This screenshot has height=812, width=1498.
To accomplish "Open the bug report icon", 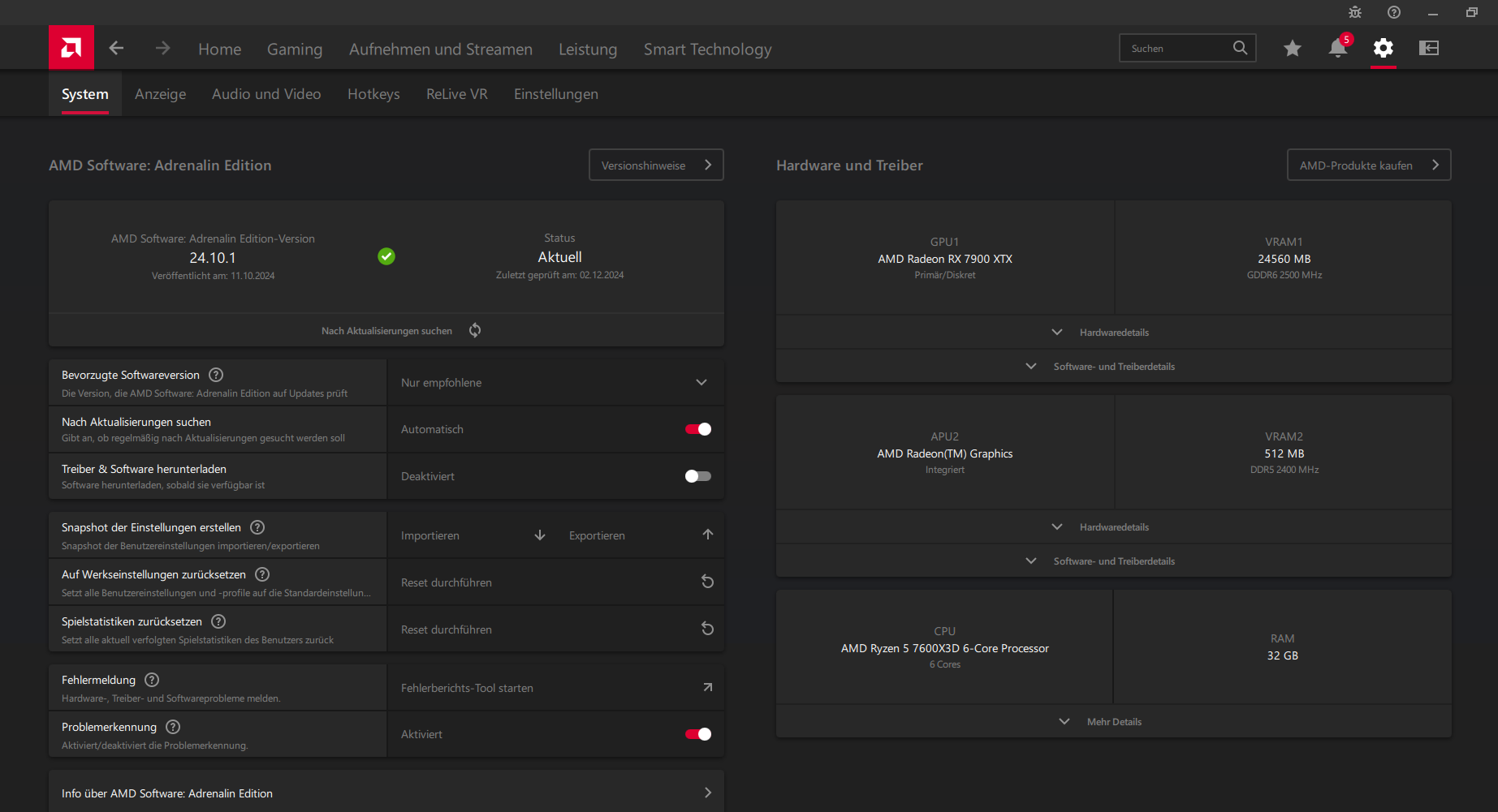I will click(1355, 12).
